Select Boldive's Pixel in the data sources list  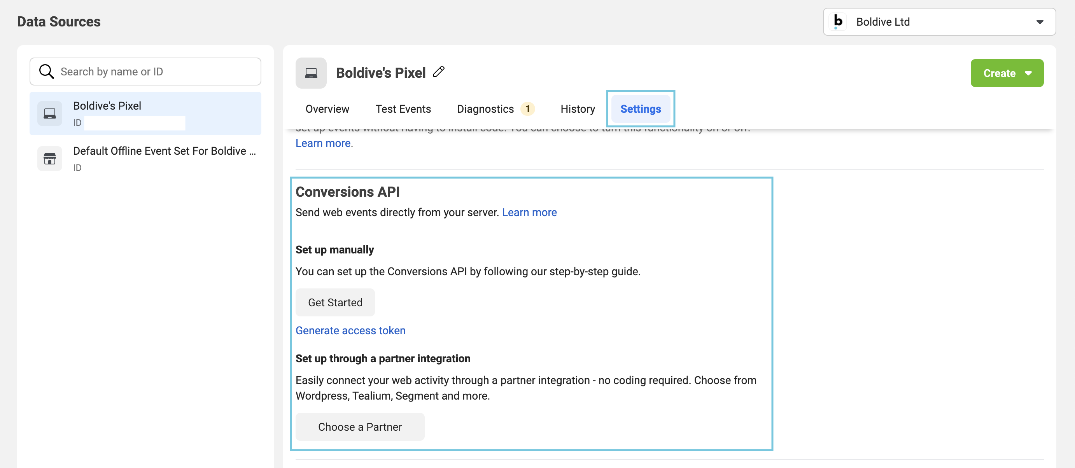point(145,114)
